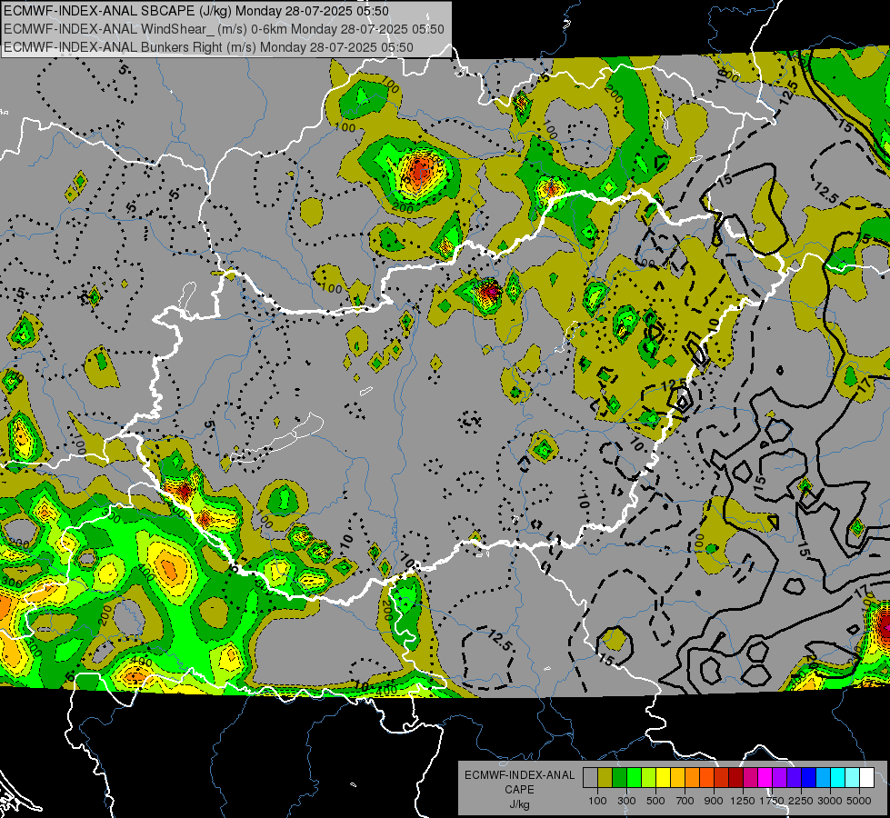Click the 300 value under legend
This screenshot has height=818, width=890.
pos(626,801)
